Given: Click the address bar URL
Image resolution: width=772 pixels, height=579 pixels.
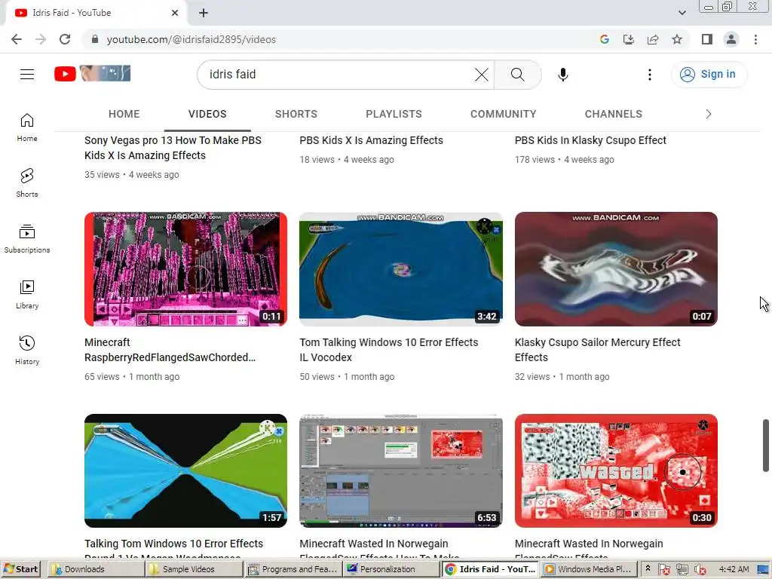Looking at the screenshot, I should tap(191, 39).
